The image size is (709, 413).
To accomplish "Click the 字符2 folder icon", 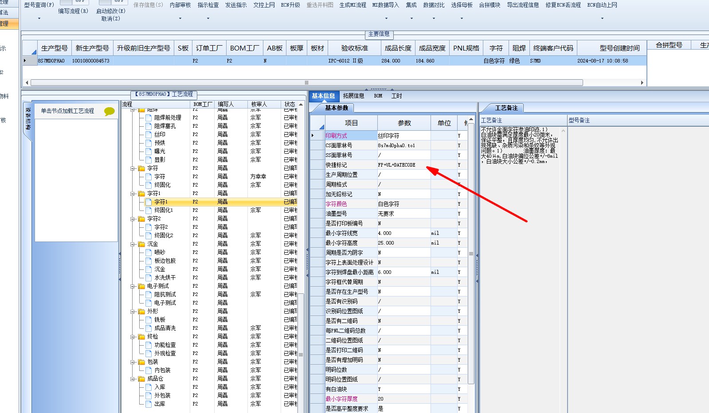I will point(141,218).
